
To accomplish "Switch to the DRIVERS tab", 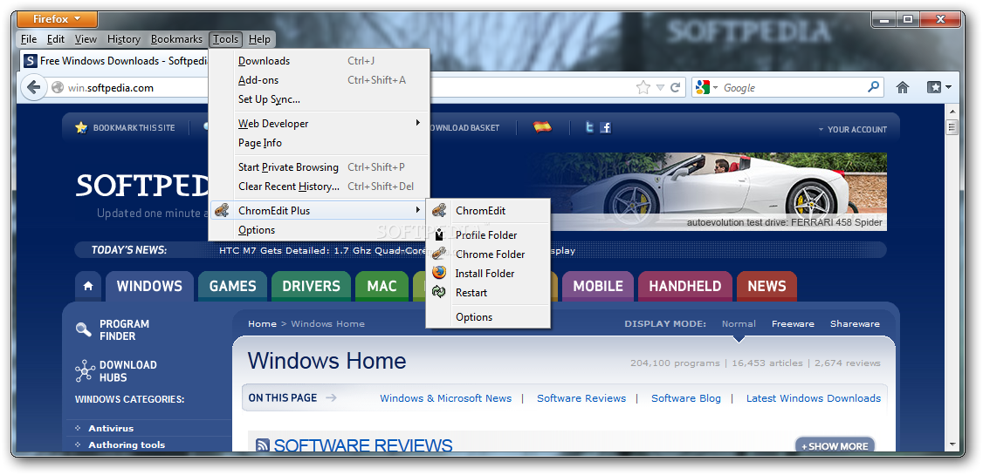I will pyautogui.click(x=311, y=286).
